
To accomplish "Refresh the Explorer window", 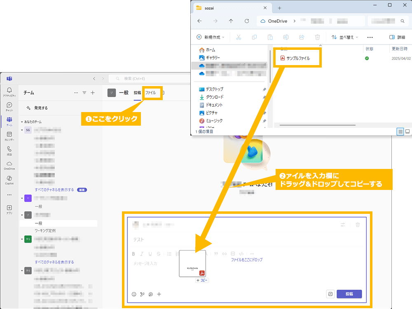I will click(x=247, y=21).
